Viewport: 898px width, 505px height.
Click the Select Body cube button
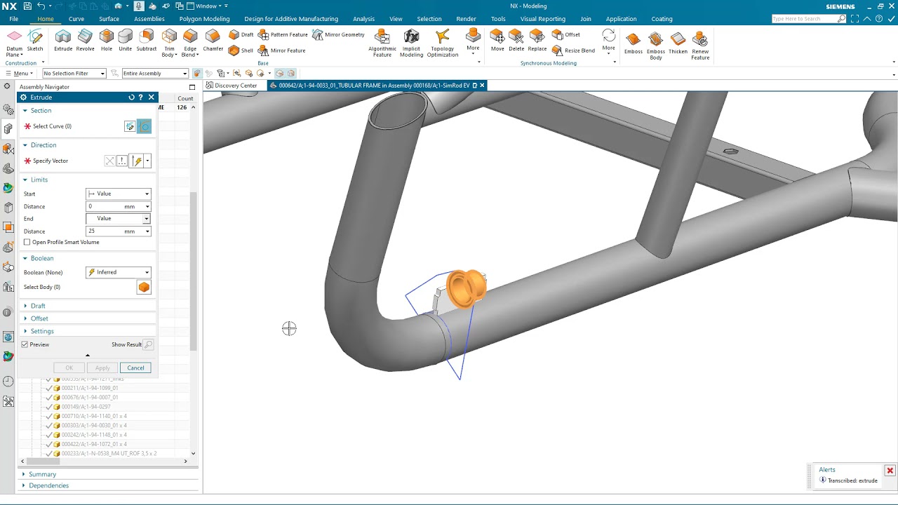point(144,287)
